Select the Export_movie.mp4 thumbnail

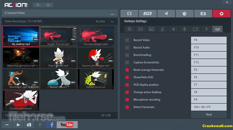pos(59,58)
